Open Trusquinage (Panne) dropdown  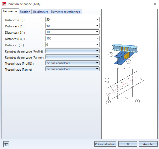[x=72, y=69]
